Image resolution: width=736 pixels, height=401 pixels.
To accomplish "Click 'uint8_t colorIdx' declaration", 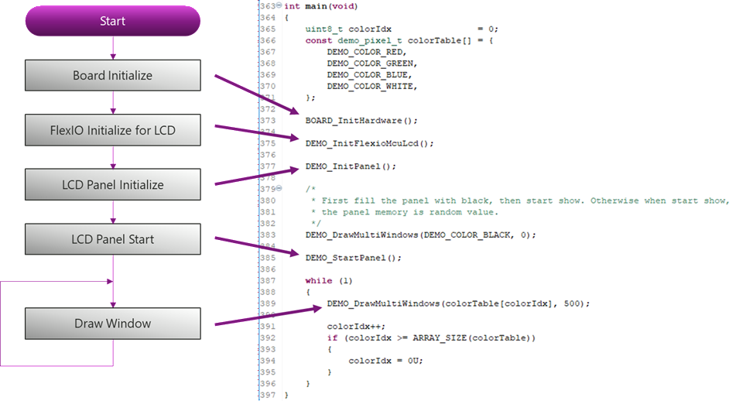I will 348,29.
